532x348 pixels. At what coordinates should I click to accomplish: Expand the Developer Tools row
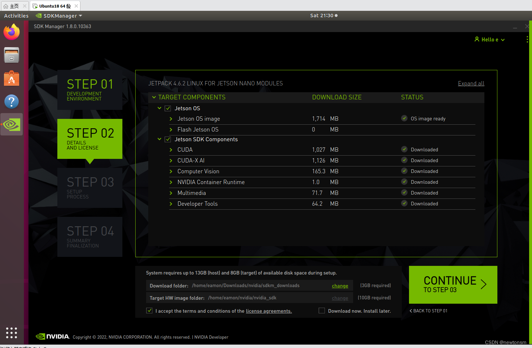point(171,204)
